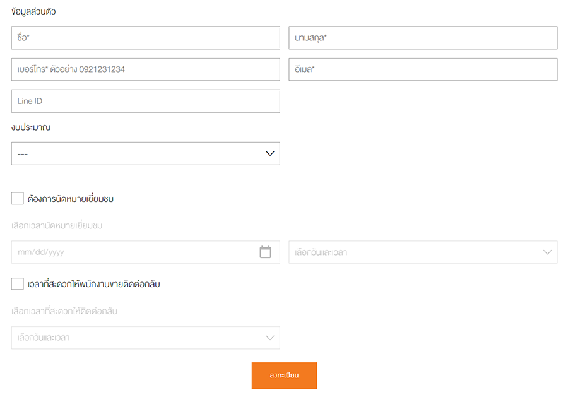Click the budget dropdown chevron arrow
This screenshot has height=402, width=568.
tap(270, 153)
